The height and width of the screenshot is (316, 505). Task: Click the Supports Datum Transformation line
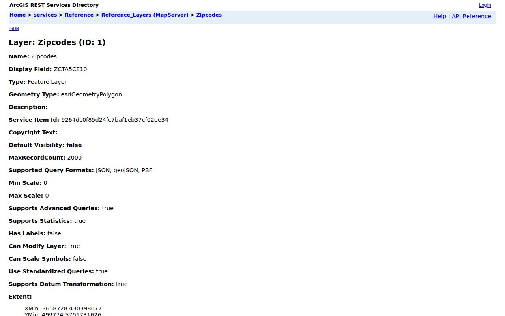coord(68,284)
